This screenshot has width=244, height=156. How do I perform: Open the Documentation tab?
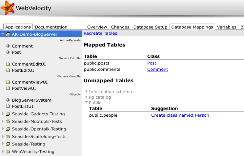pos(51,27)
